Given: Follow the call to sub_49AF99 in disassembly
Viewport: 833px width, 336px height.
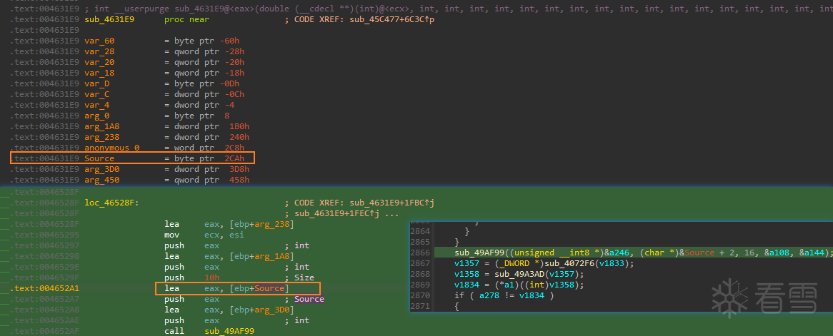Looking at the screenshot, I should pos(229,331).
